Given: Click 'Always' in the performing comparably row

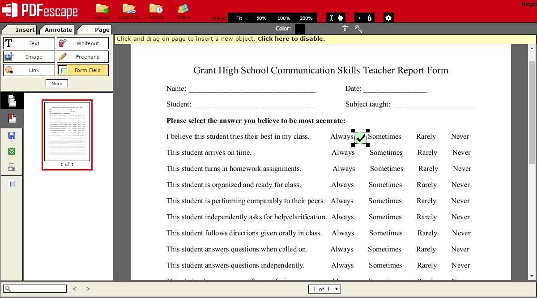Looking at the screenshot, I should 342,201.
